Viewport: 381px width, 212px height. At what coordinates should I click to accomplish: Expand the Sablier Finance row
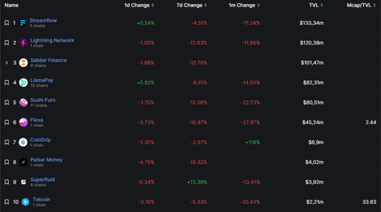click(x=7, y=63)
